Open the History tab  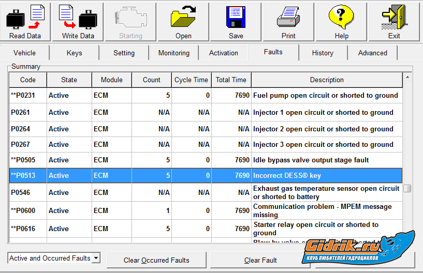coord(323,53)
